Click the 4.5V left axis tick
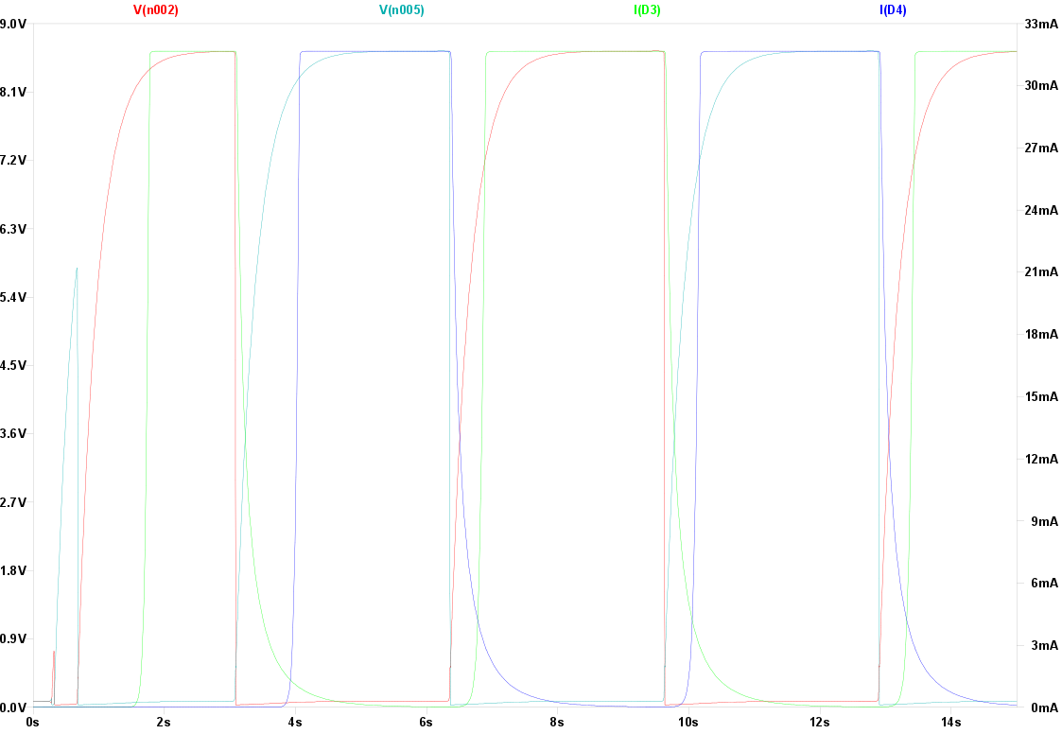The height and width of the screenshot is (751, 1062). point(13,366)
